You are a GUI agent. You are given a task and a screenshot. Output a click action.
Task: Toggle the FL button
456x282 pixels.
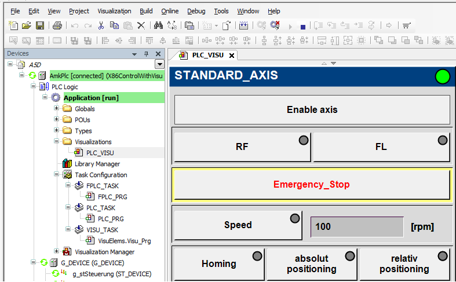pos(381,147)
